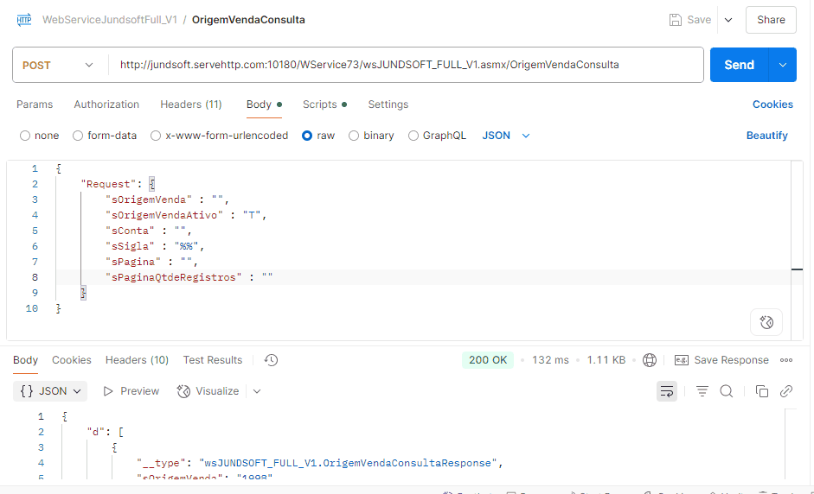Screen dimensions: 814x494
Task: Click the response history clock icon
Action: (x=271, y=360)
